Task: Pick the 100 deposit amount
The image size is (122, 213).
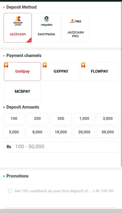Action: pos(14,119)
